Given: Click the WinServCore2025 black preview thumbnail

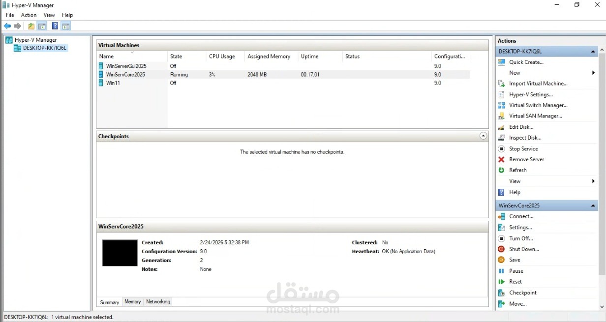Looking at the screenshot, I should (120, 253).
